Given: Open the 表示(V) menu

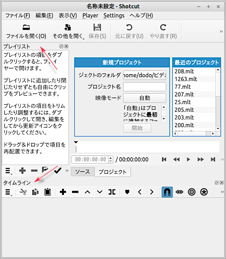Looking at the screenshot, I should [67, 15].
